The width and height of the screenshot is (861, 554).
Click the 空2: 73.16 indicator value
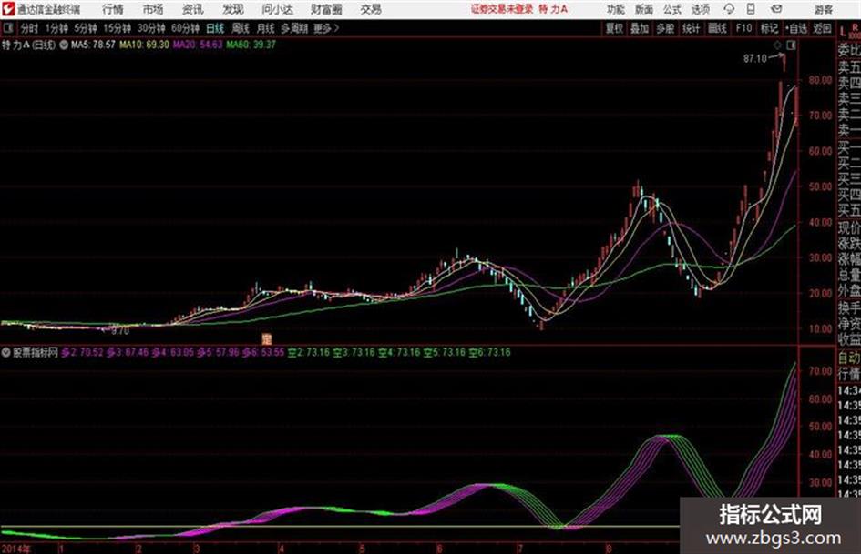(x=309, y=353)
